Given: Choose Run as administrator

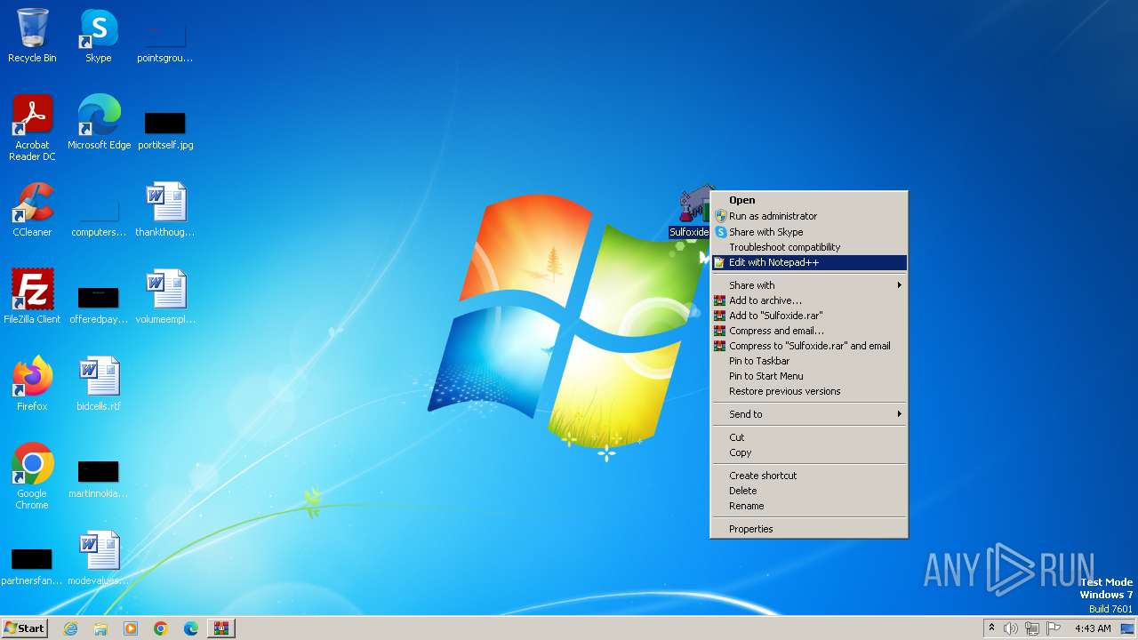Looking at the screenshot, I should 809,216.
